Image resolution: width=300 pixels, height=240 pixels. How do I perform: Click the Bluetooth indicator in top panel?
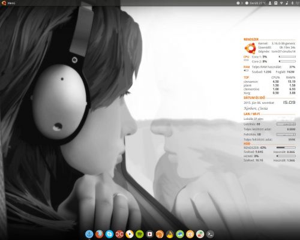[292, 3]
